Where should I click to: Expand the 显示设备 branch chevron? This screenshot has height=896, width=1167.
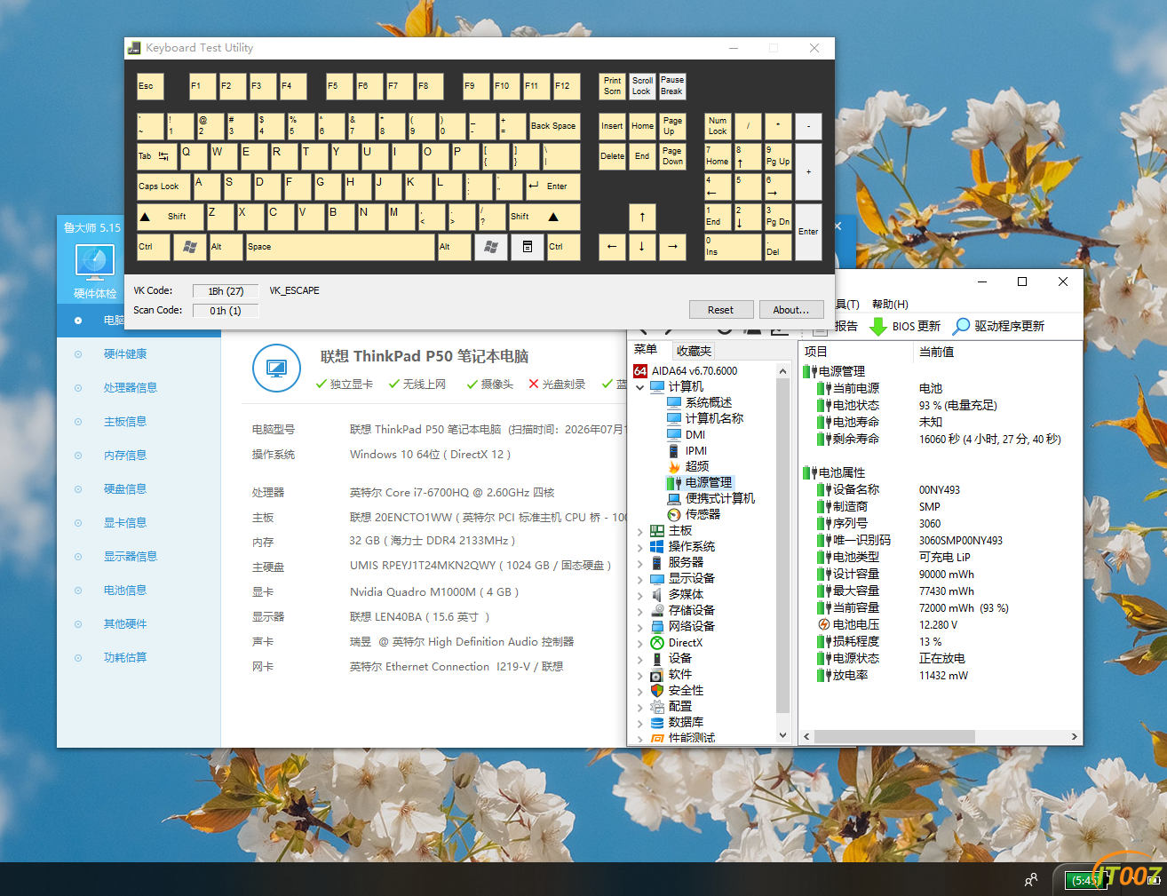(640, 579)
